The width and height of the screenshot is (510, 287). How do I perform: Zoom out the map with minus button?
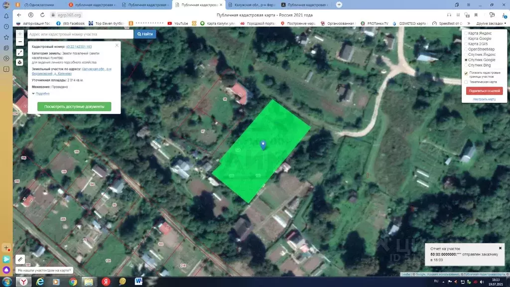19,42
